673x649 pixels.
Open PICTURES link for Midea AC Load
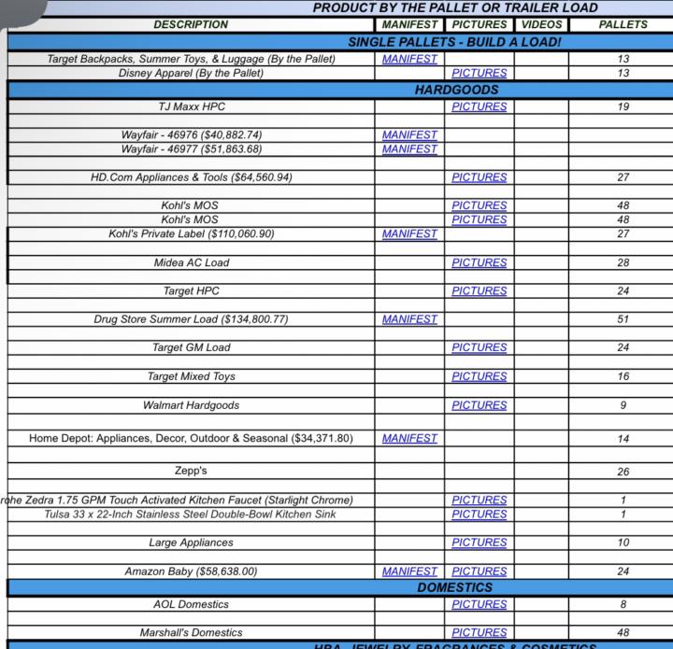[x=479, y=262]
